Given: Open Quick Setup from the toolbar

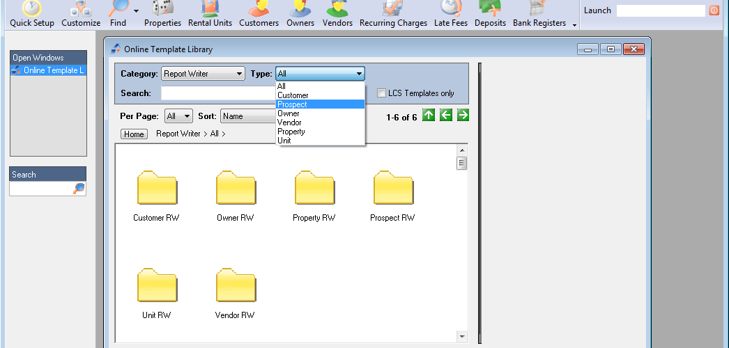Looking at the screenshot, I should click(31, 14).
